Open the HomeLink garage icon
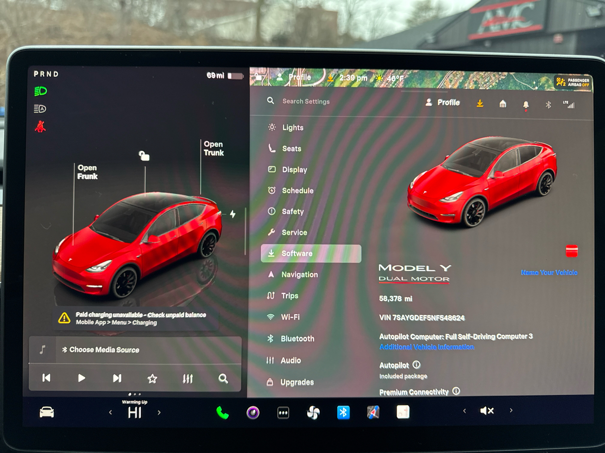605x453 pixels. [x=503, y=104]
